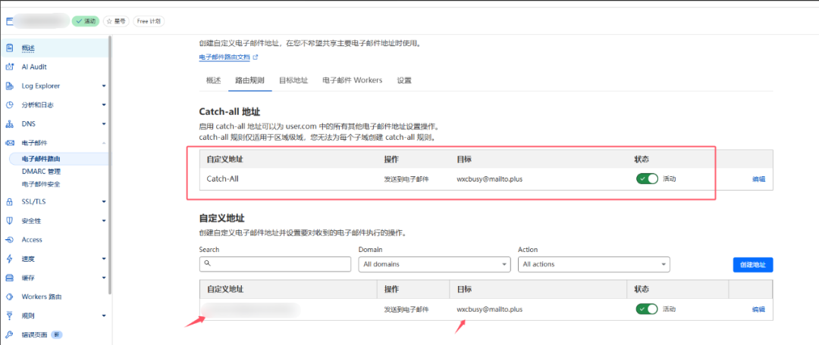Open the Domain "All domains" dropdown
The image size is (819, 345).
[x=435, y=264]
